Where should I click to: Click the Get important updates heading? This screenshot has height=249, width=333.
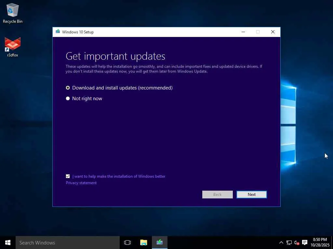click(x=115, y=56)
